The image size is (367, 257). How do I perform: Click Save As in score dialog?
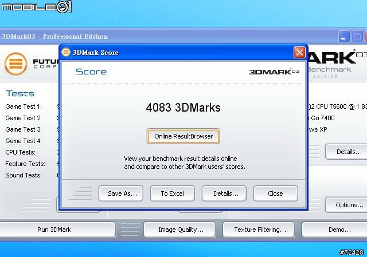tap(121, 193)
